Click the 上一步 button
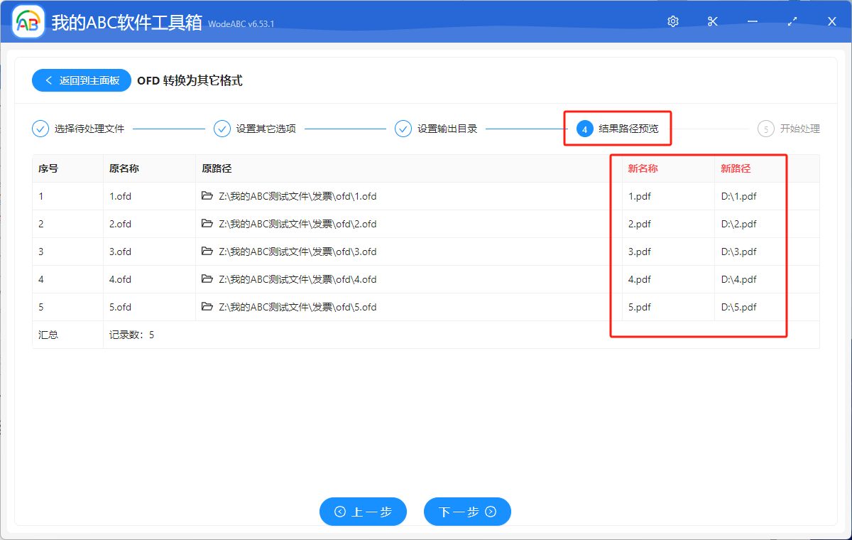This screenshot has height=540, width=852. [x=363, y=512]
